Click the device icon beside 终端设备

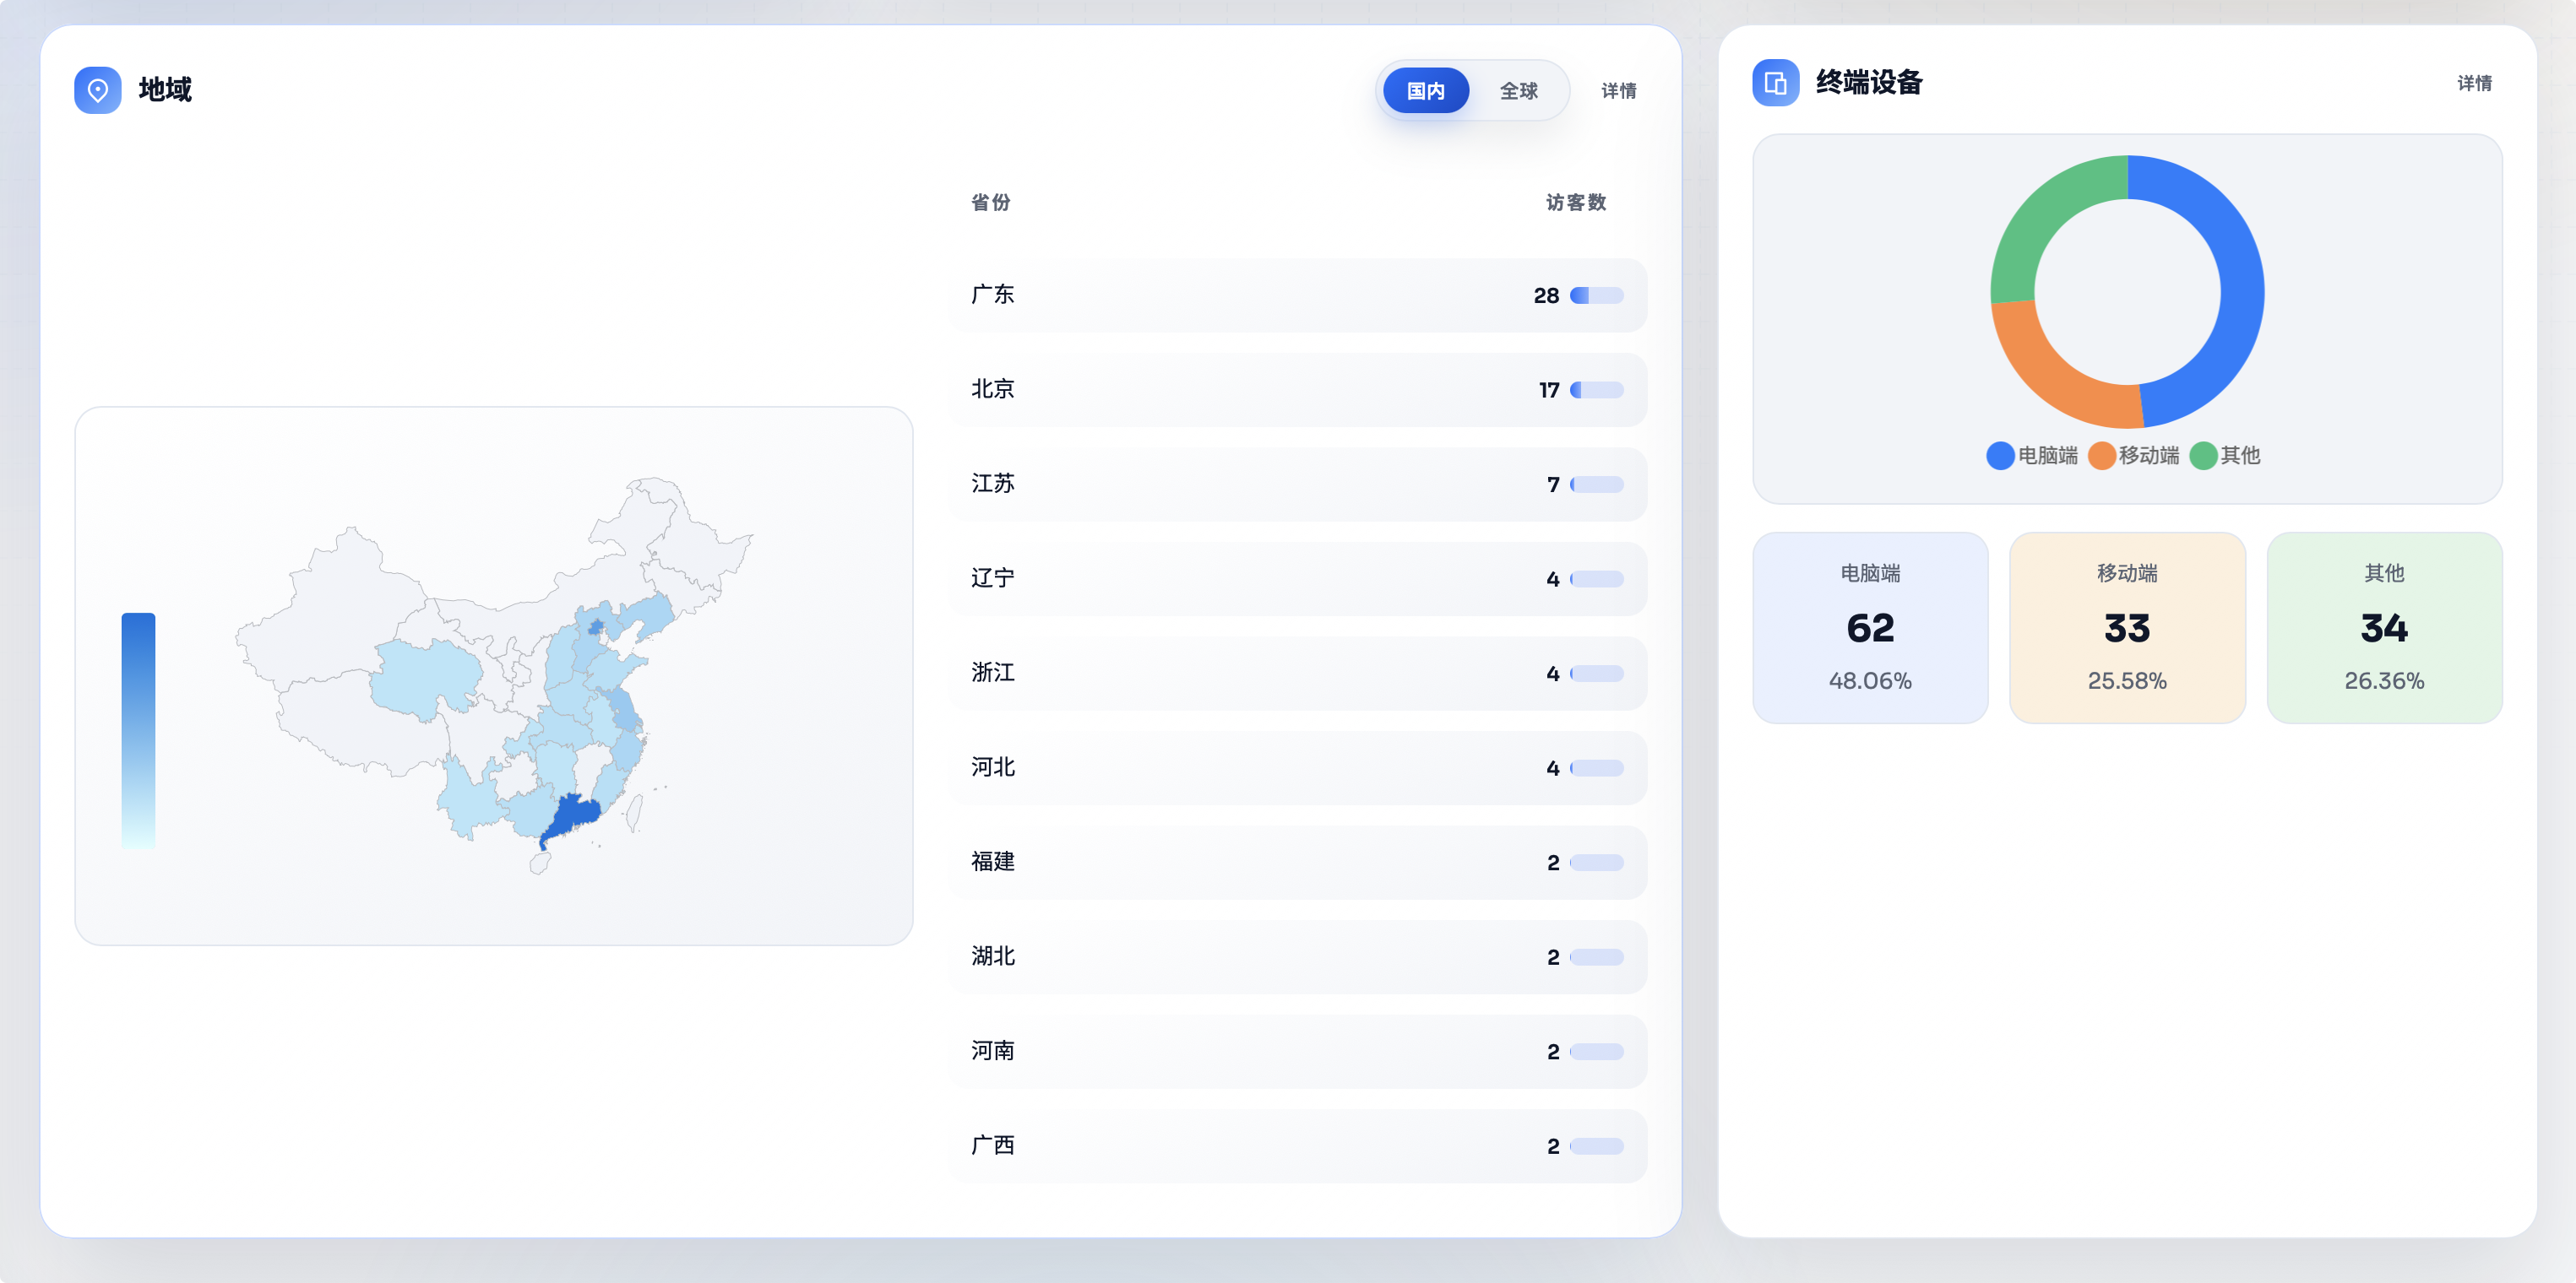coord(1775,83)
